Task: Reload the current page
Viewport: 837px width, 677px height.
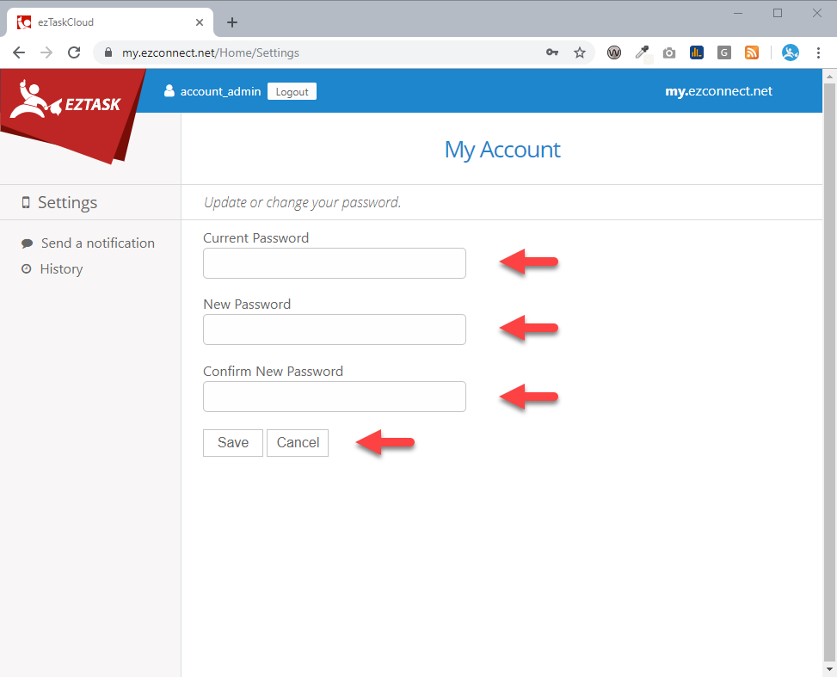Action: click(x=74, y=52)
